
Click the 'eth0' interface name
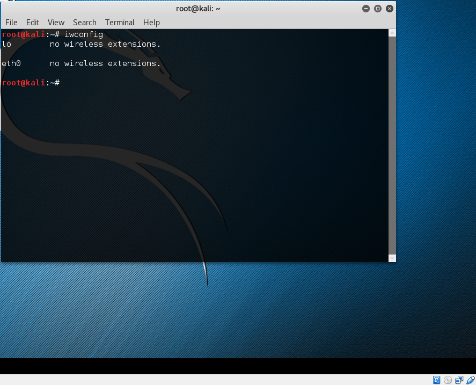point(11,63)
